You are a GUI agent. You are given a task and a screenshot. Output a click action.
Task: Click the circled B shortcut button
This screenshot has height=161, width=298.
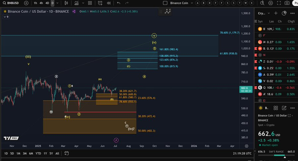coord(204,3)
